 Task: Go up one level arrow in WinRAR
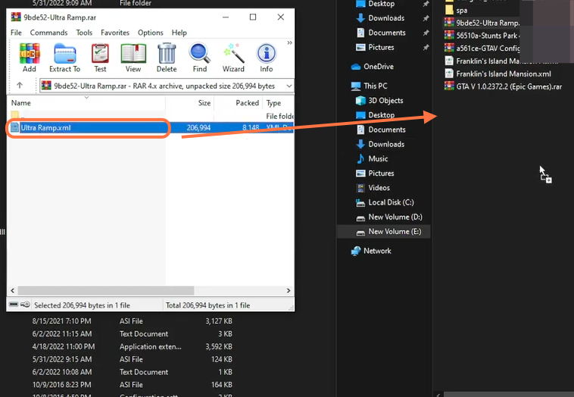point(20,86)
